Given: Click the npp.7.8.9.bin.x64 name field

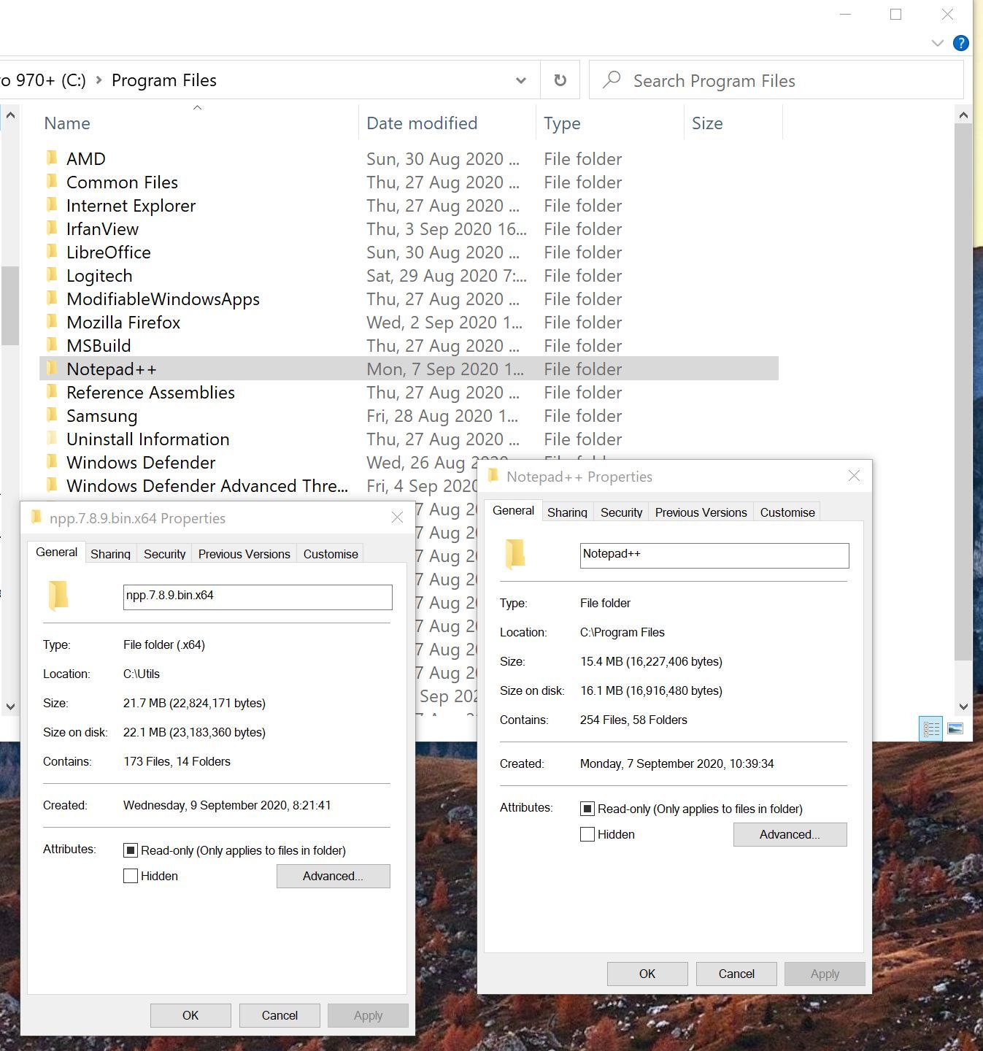Looking at the screenshot, I should pyautogui.click(x=258, y=596).
